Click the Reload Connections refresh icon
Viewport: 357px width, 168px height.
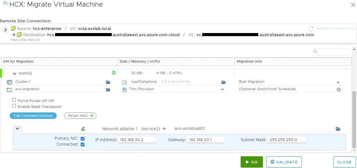pos(311,29)
